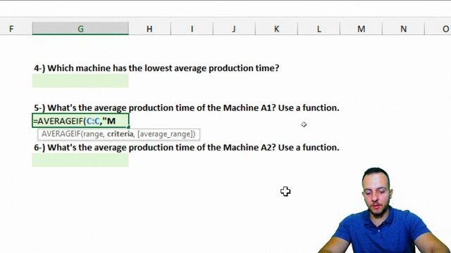Screen dimensions: 451x253
Task: Select column J header
Action: point(234,29)
